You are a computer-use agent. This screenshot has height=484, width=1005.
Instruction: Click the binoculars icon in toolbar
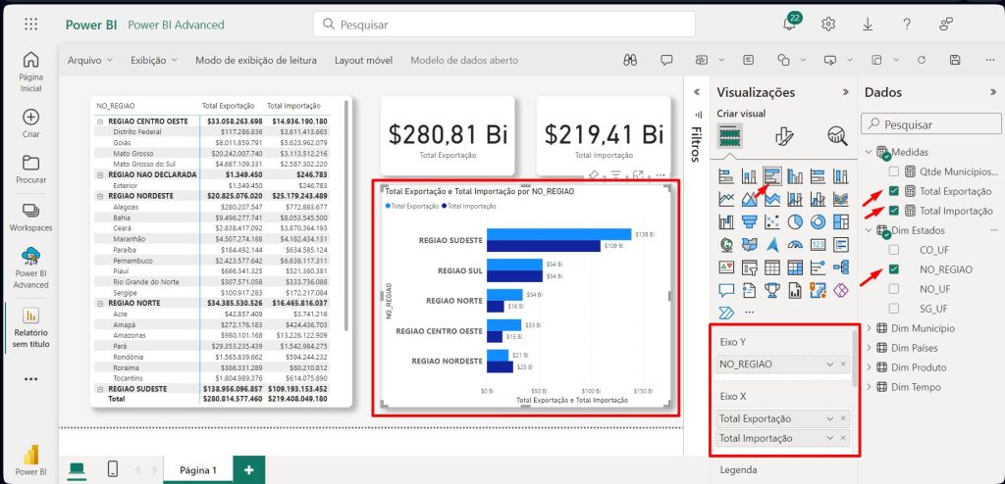630,60
